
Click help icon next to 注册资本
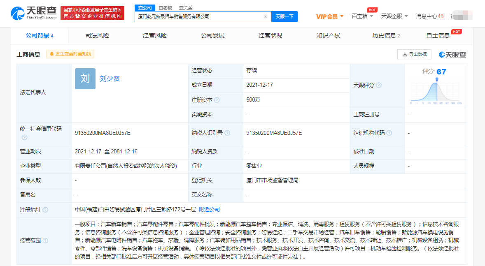[x=217, y=100]
